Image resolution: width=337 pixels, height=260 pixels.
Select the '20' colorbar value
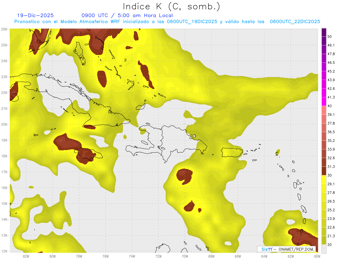click(329, 245)
